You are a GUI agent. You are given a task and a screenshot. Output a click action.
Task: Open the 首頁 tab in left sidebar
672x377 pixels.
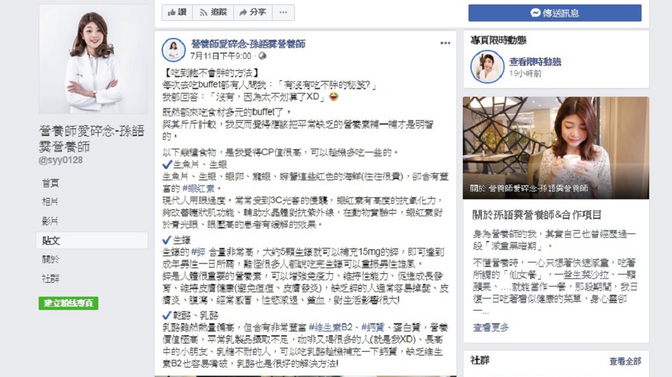pyautogui.click(x=50, y=183)
